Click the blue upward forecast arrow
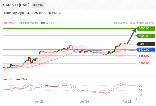 pyautogui.click(x=131, y=36)
